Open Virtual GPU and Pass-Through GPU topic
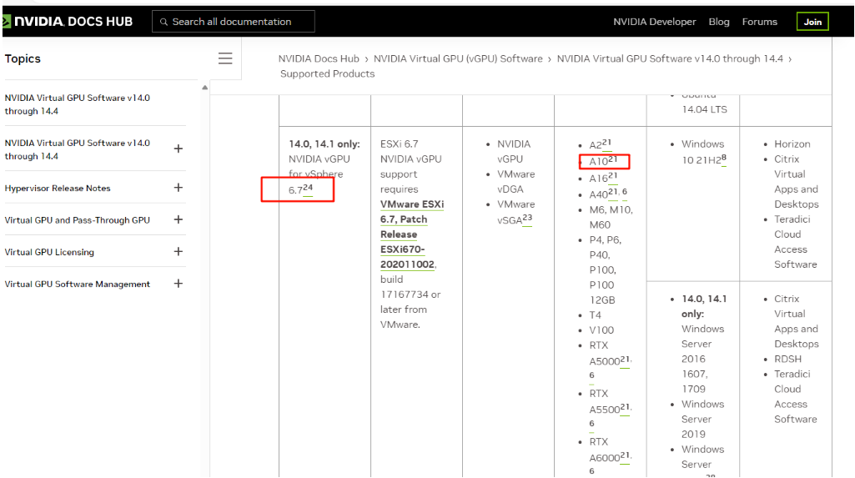 (x=77, y=220)
